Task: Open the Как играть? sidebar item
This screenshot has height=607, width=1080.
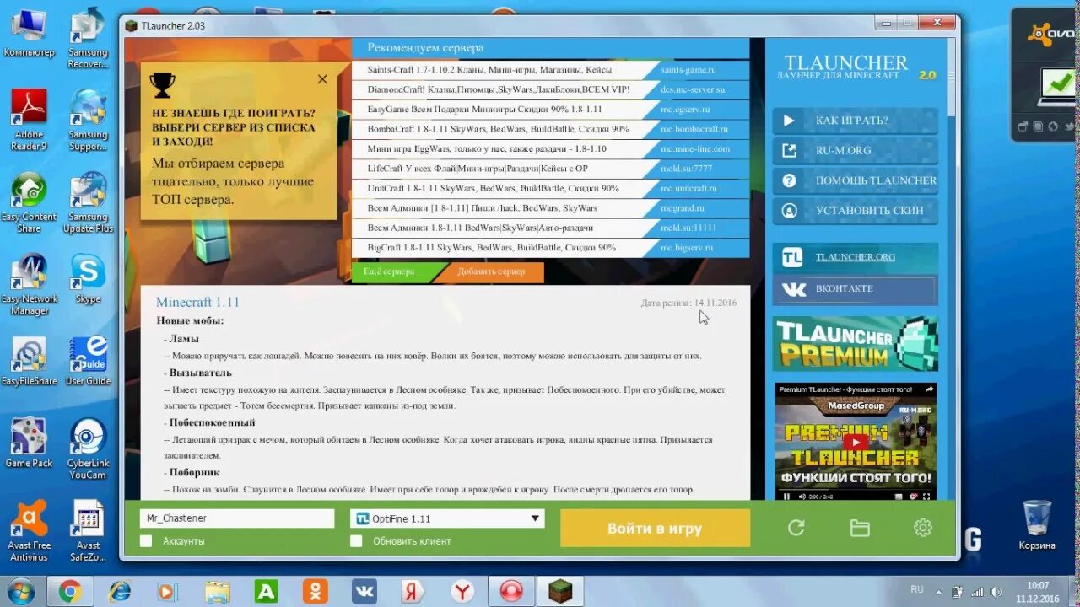Action: tap(855, 121)
